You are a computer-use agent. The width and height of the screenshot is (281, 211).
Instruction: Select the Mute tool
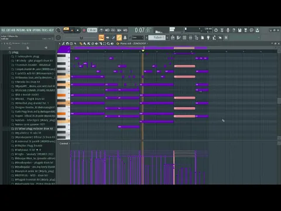pos(97,43)
